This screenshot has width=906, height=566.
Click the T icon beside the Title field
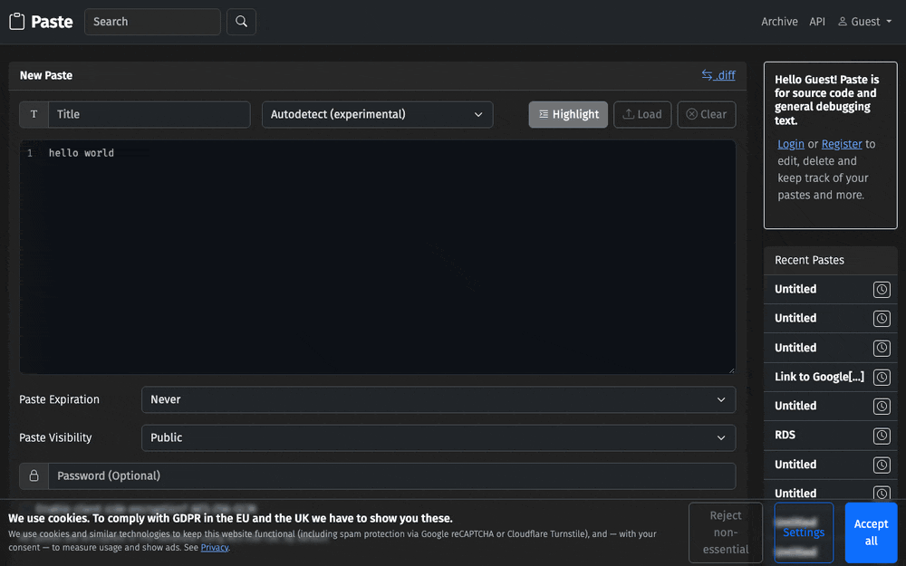click(x=34, y=114)
